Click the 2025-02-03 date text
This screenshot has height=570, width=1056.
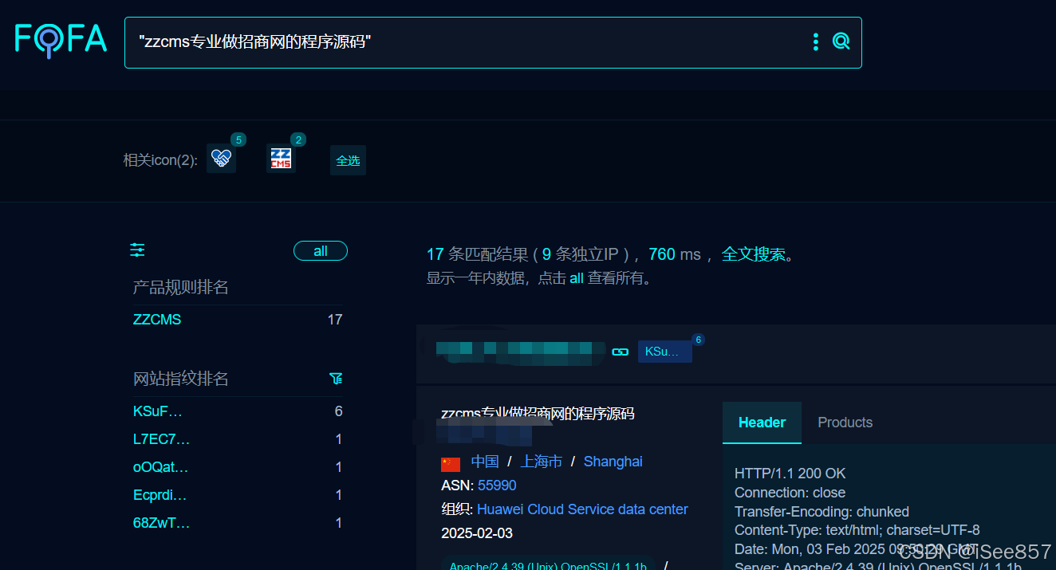tap(477, 533)
